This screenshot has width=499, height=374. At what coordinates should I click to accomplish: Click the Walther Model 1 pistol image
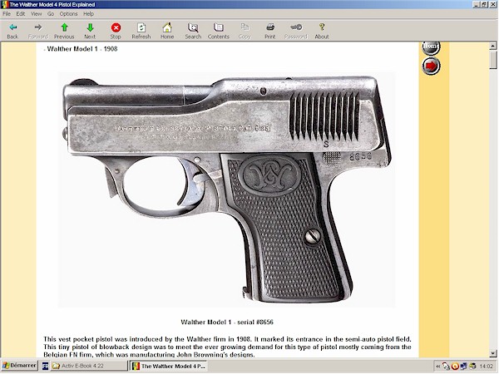click(x=226, y=189)
